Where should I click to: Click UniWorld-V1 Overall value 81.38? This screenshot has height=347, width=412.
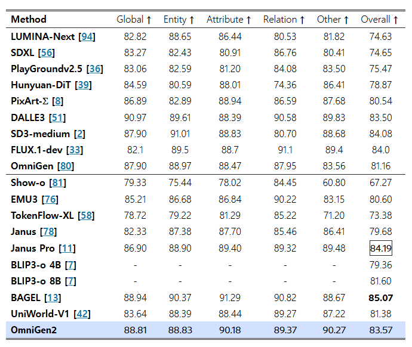tap(381, 314)
